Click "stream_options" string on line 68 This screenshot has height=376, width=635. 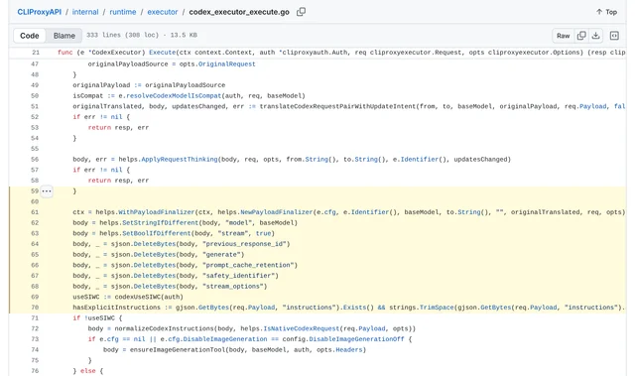tap(233, 286)
